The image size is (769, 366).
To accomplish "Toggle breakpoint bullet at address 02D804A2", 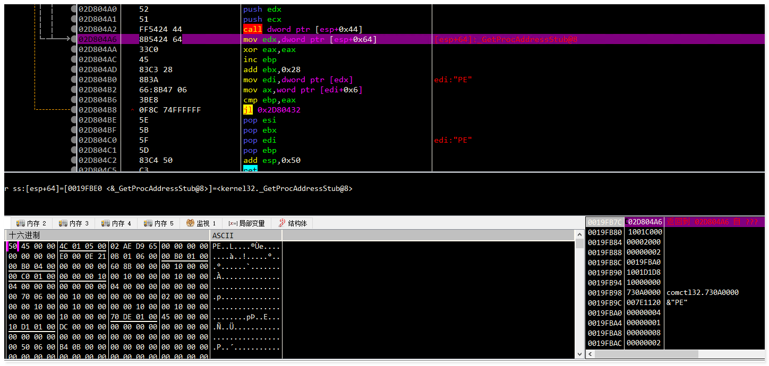I will point(74,29).
